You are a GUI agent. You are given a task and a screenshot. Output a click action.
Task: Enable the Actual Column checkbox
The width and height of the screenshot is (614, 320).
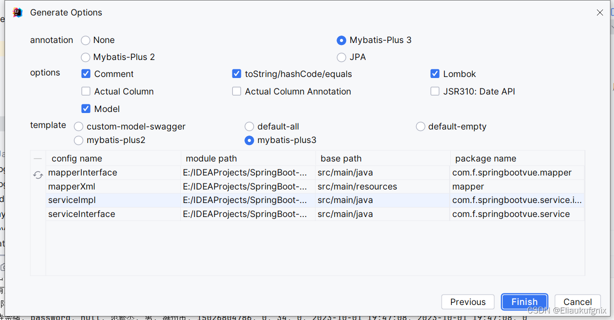click(86, 91)
